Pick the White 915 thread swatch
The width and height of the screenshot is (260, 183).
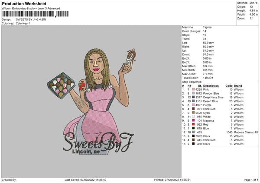[x=193, y=117]
